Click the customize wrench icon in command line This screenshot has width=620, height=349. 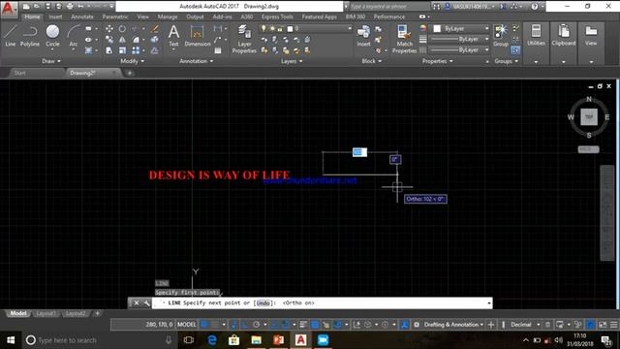coord(146,303)
